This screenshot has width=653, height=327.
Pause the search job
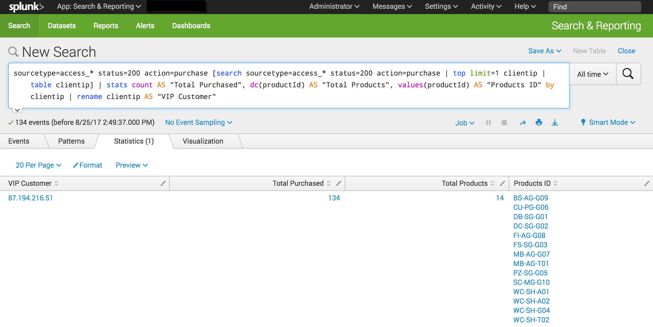488,123
